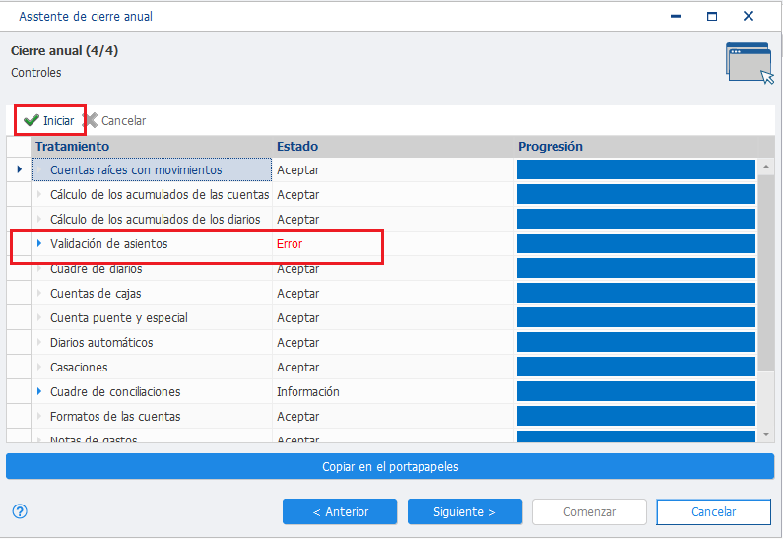Click the scrollbar down arrow
The image size is (783, 539).
click(x=766, y=435)
